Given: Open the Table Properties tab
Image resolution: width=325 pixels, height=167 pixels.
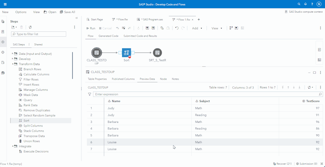Looking at the screenshot, I should click(97, 79).
